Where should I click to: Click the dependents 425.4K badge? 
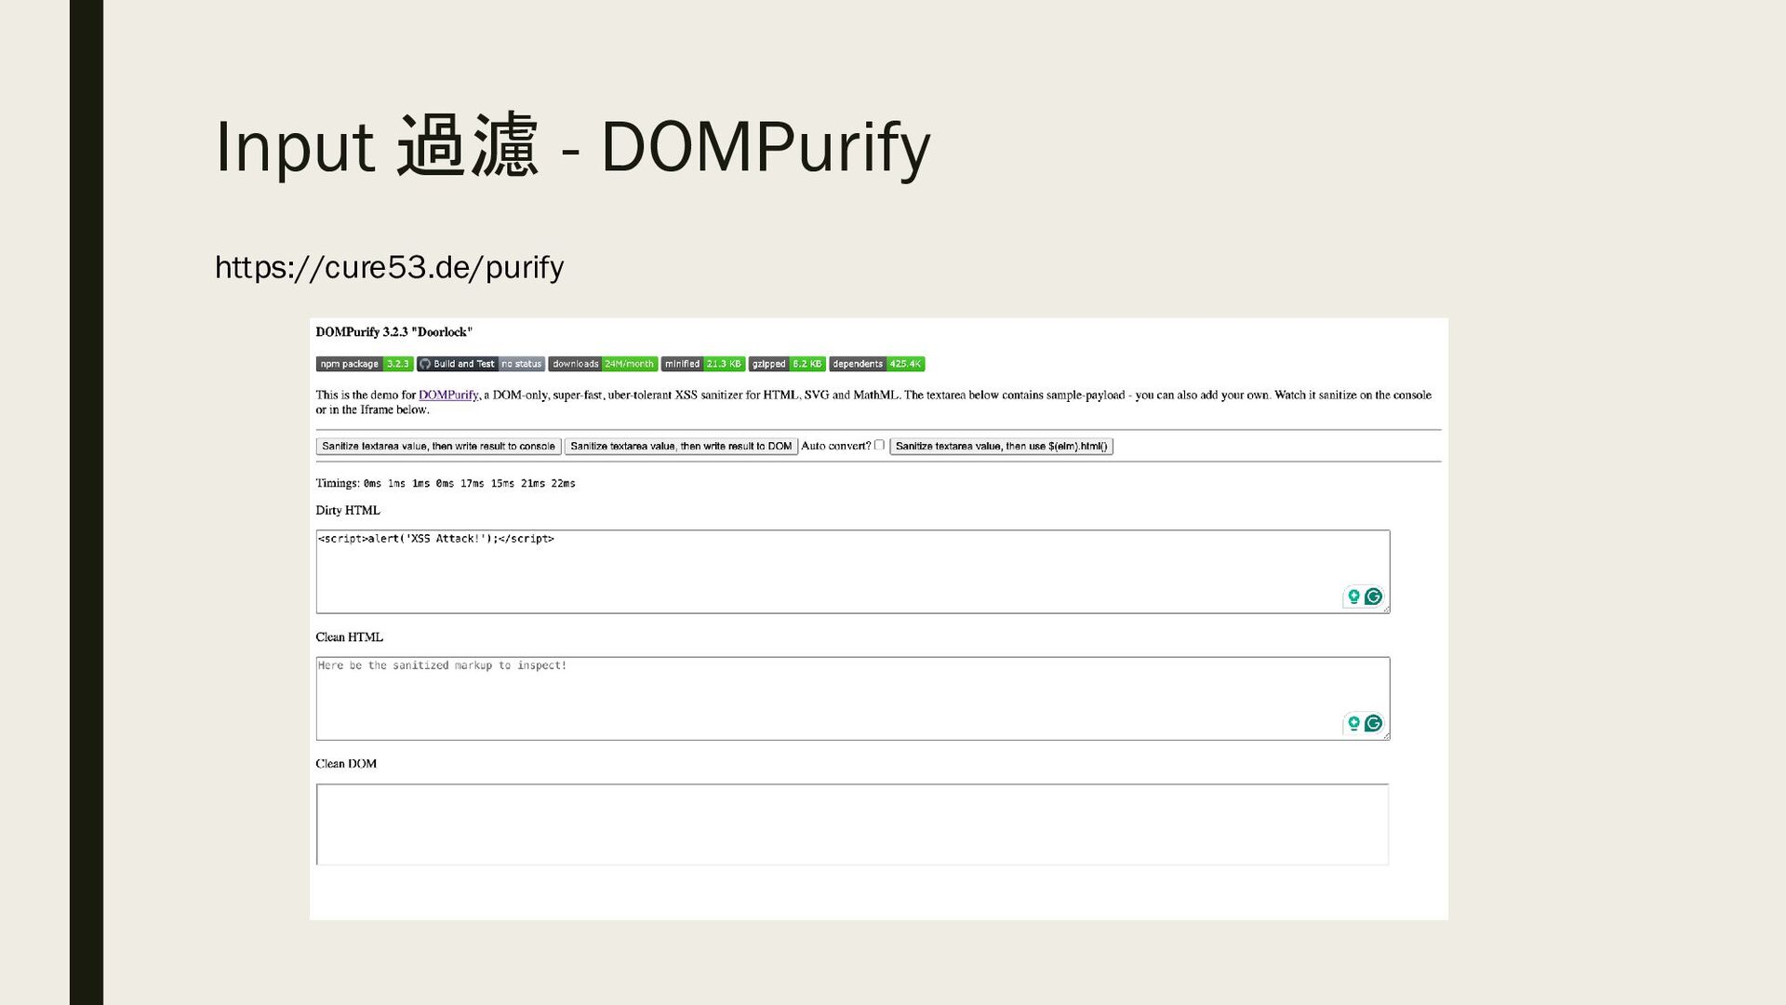[x=877, y=364]
